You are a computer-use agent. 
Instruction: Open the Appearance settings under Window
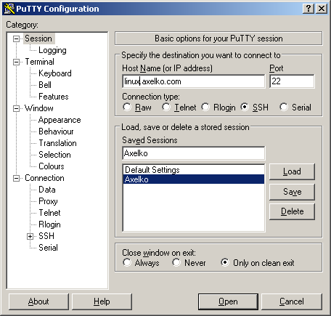point(60,120)
